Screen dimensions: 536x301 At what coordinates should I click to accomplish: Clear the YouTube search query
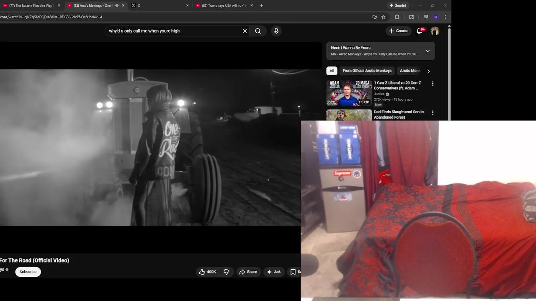(x=245, y=31)
